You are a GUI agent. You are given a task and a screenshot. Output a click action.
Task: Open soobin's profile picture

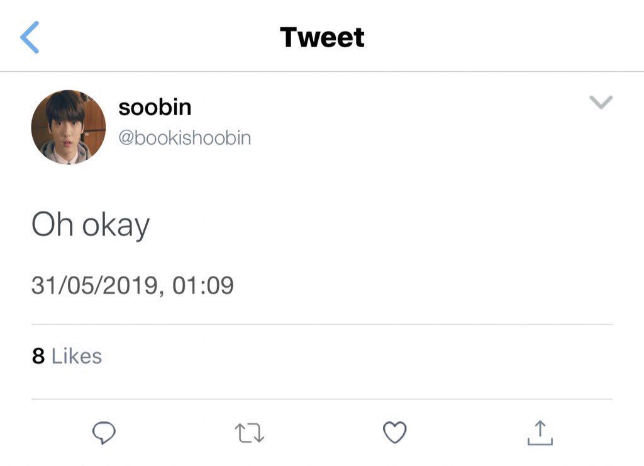click(x=69, y=127)
